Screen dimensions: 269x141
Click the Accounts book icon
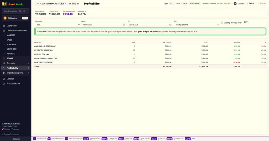4,63
